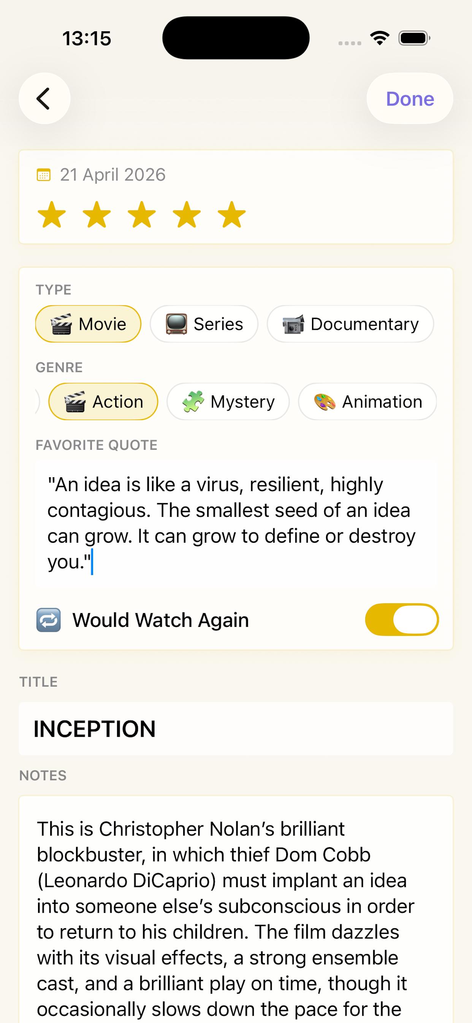The height and width of the screenshot is (1023, 472).
Task: Focus the Favorite Quote text area
Action: click(236, 523)
